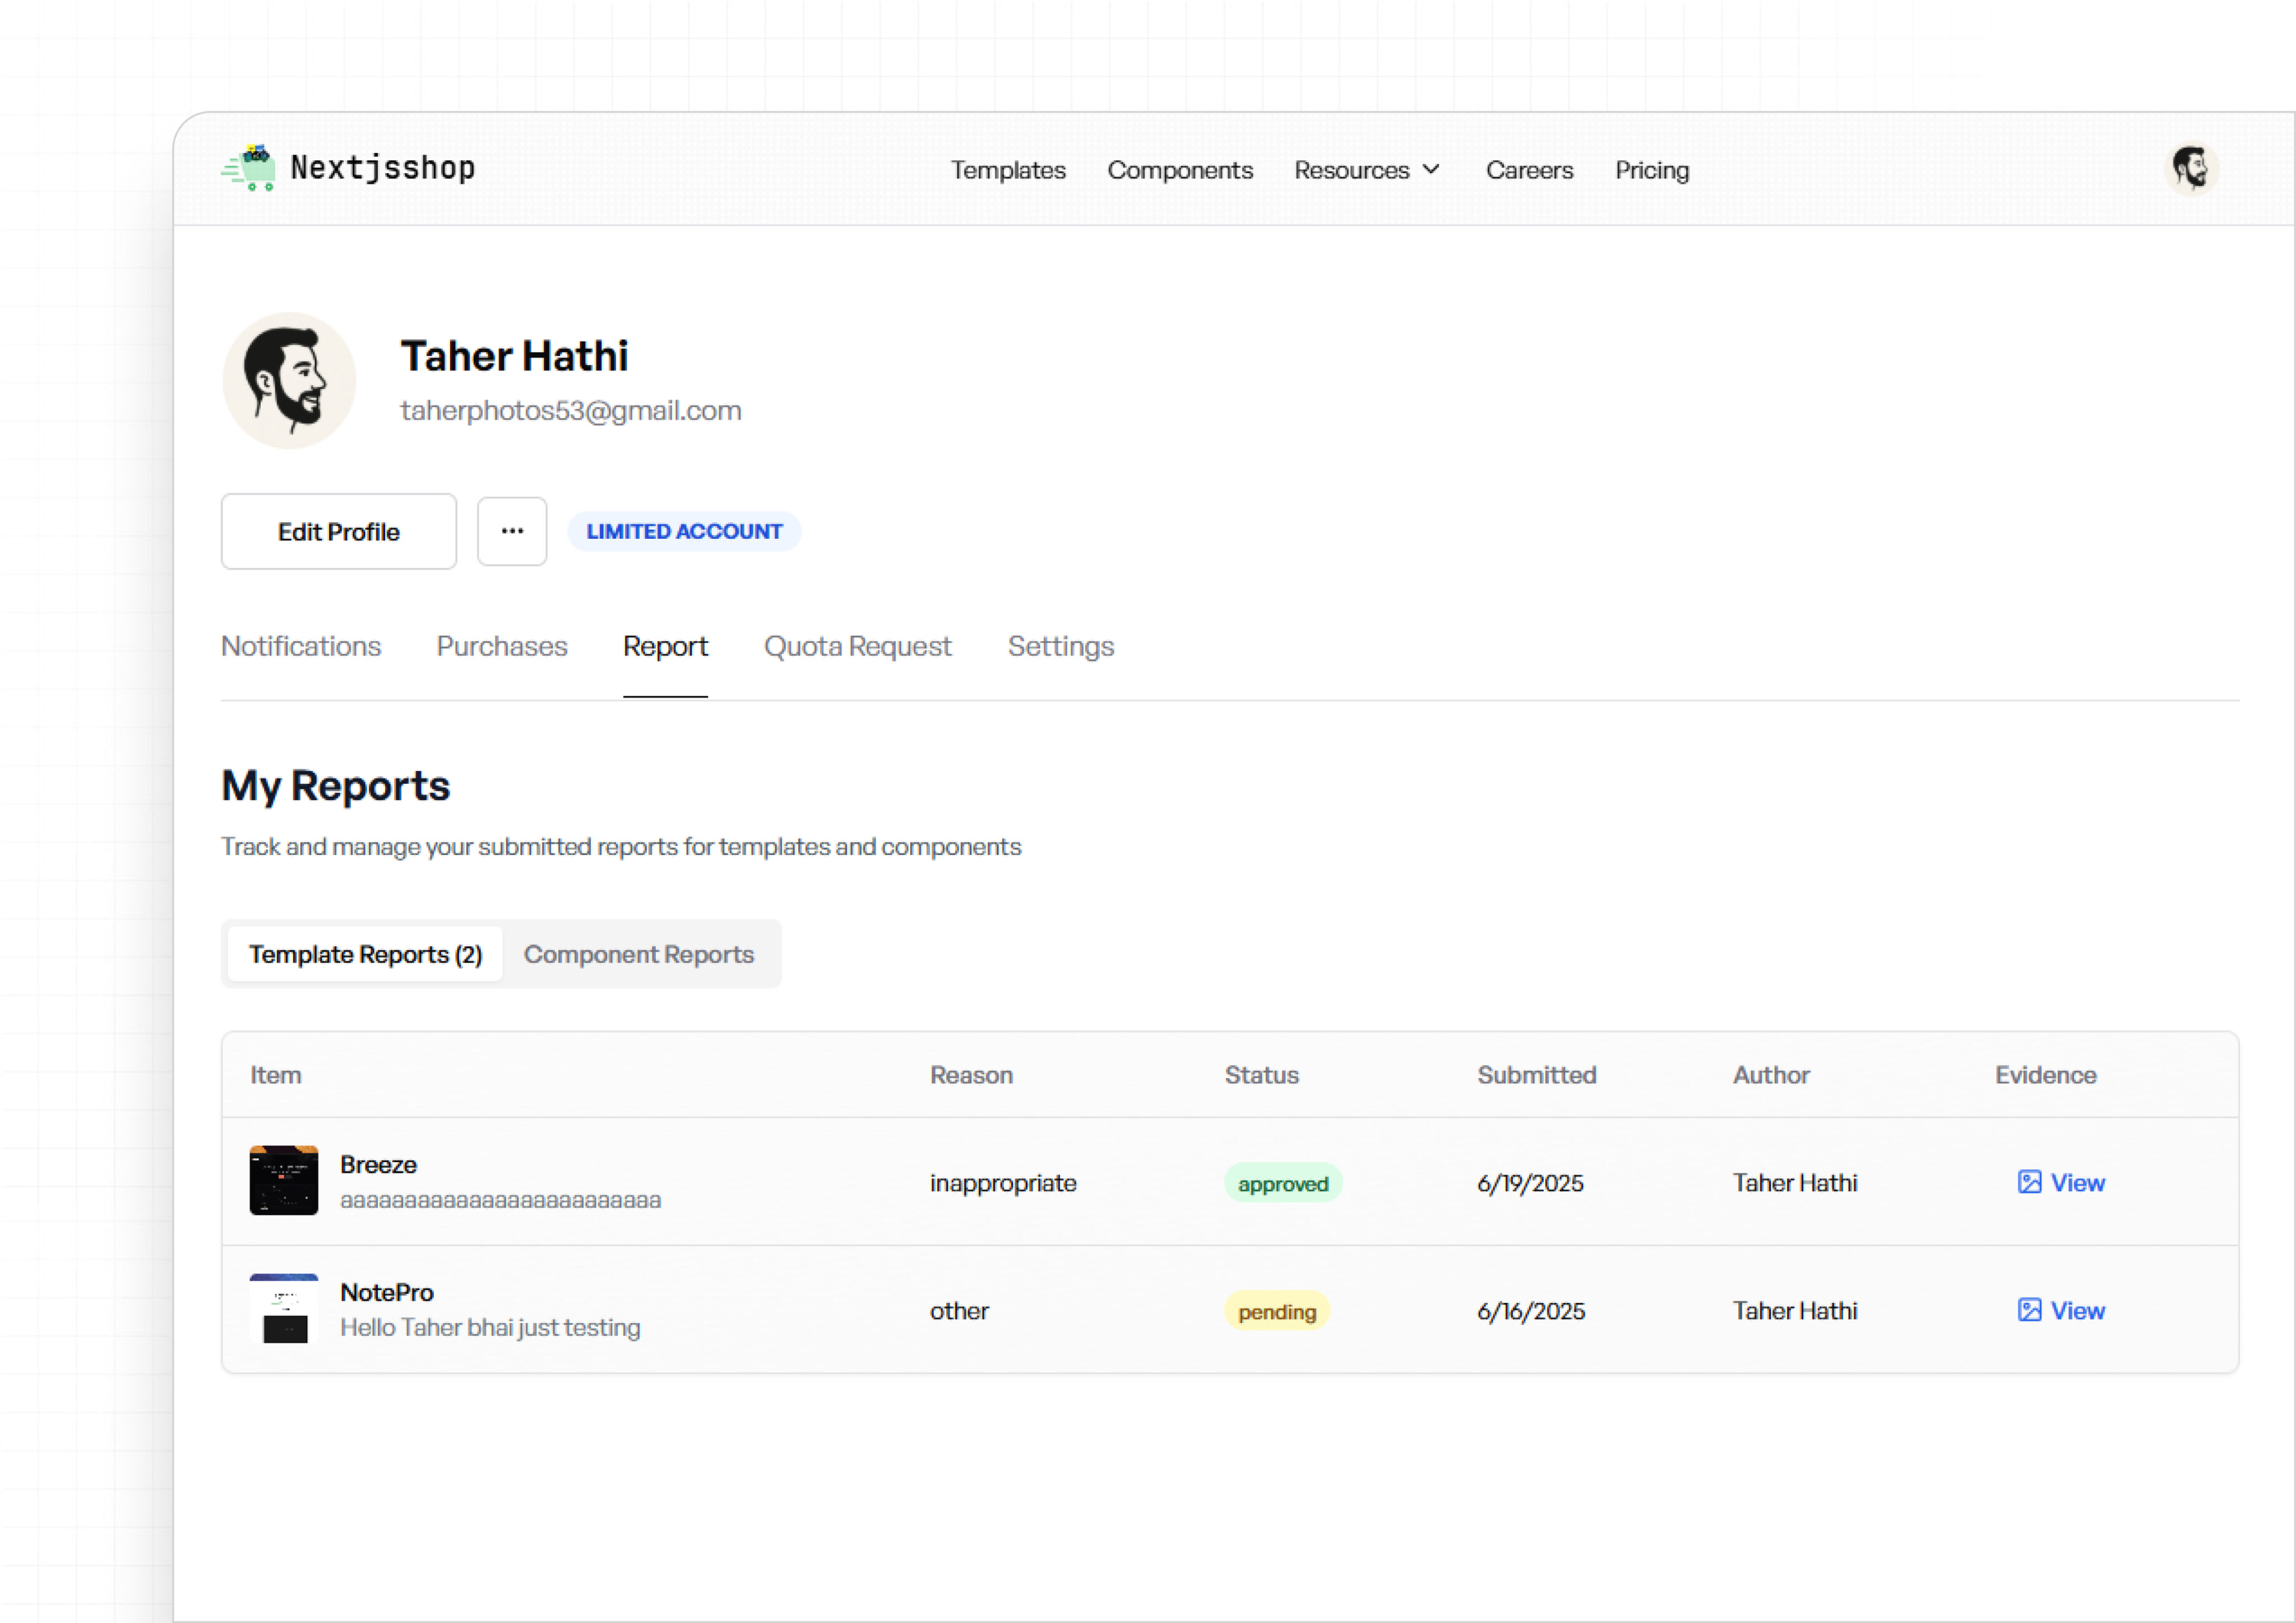Click the LIMITED ACCOUNT badge
Viewport: 2296px width, 1623px height.
coord(684,531)
